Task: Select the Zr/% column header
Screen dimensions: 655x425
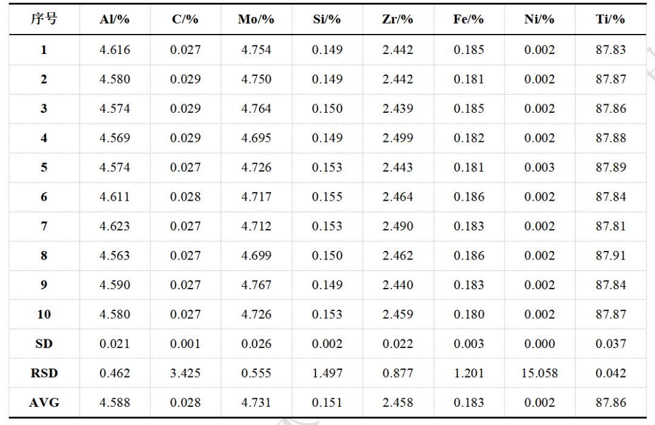Action: point(398,19)
